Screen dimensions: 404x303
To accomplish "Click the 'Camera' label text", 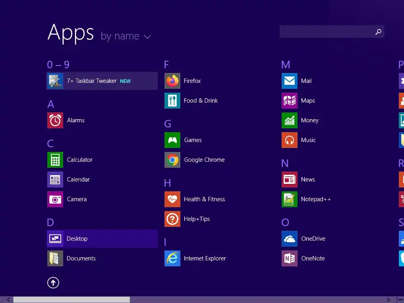I will [77, 199].
